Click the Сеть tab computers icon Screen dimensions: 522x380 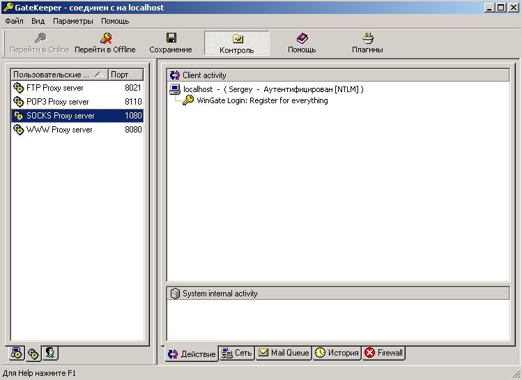coord(227,353)
